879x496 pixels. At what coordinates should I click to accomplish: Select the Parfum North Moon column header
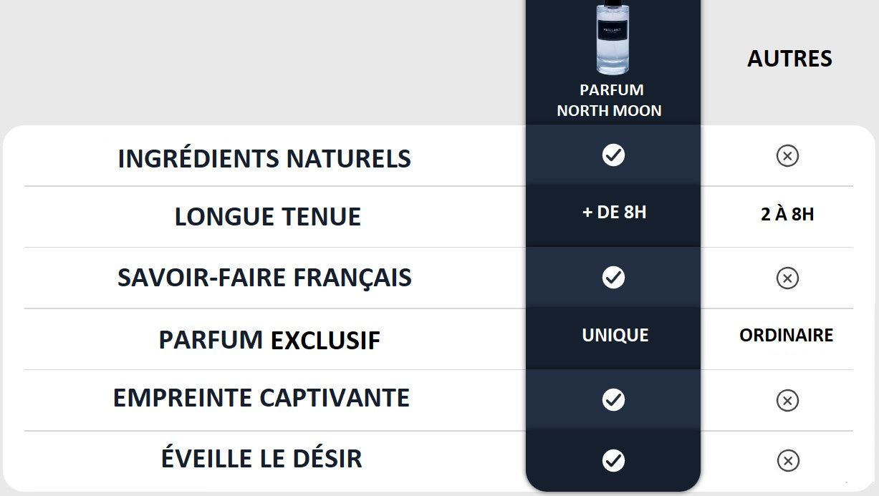(x=610, y=100)
